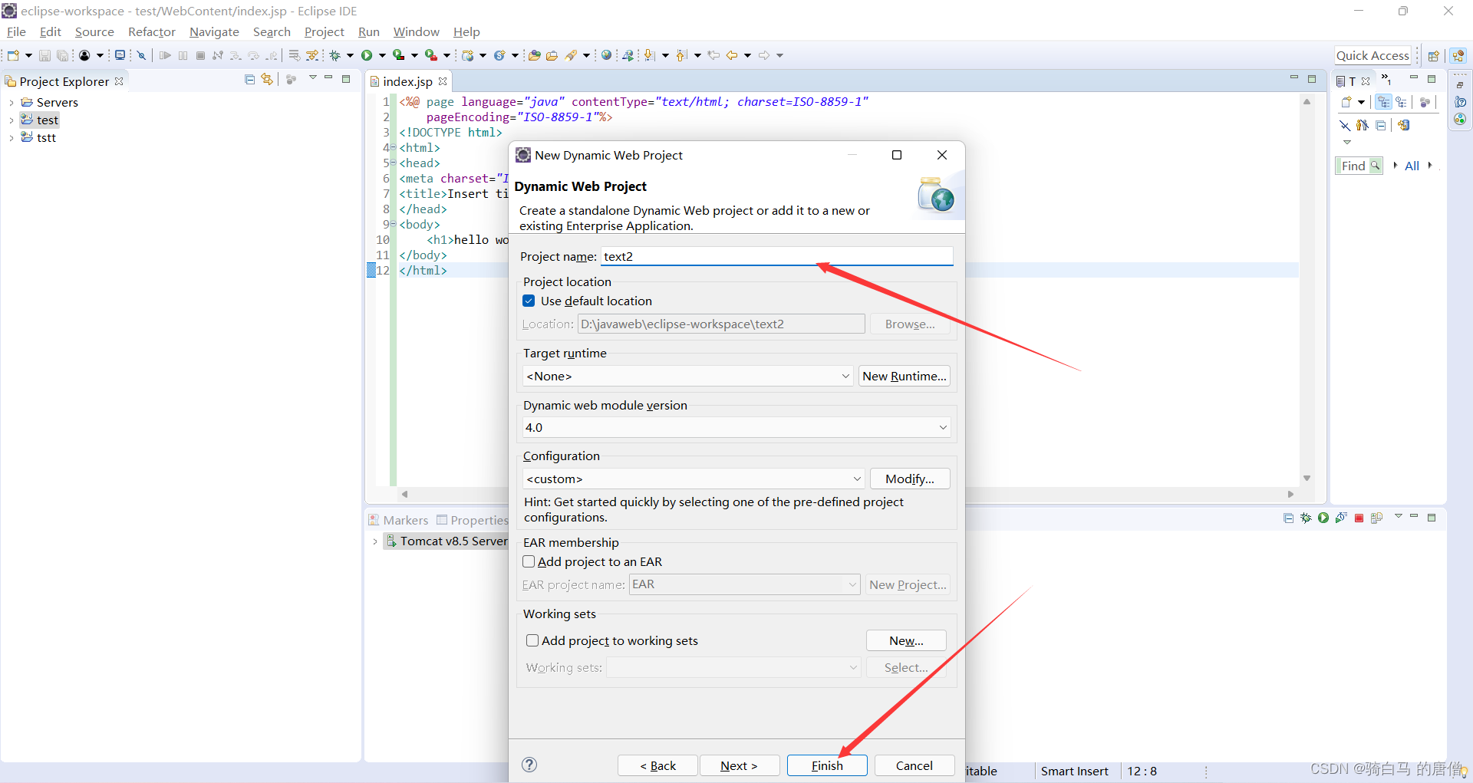1473x783 pixels.
Task: Toggle Scheduled view in Task List
Action: click(x=1402, y=102)
